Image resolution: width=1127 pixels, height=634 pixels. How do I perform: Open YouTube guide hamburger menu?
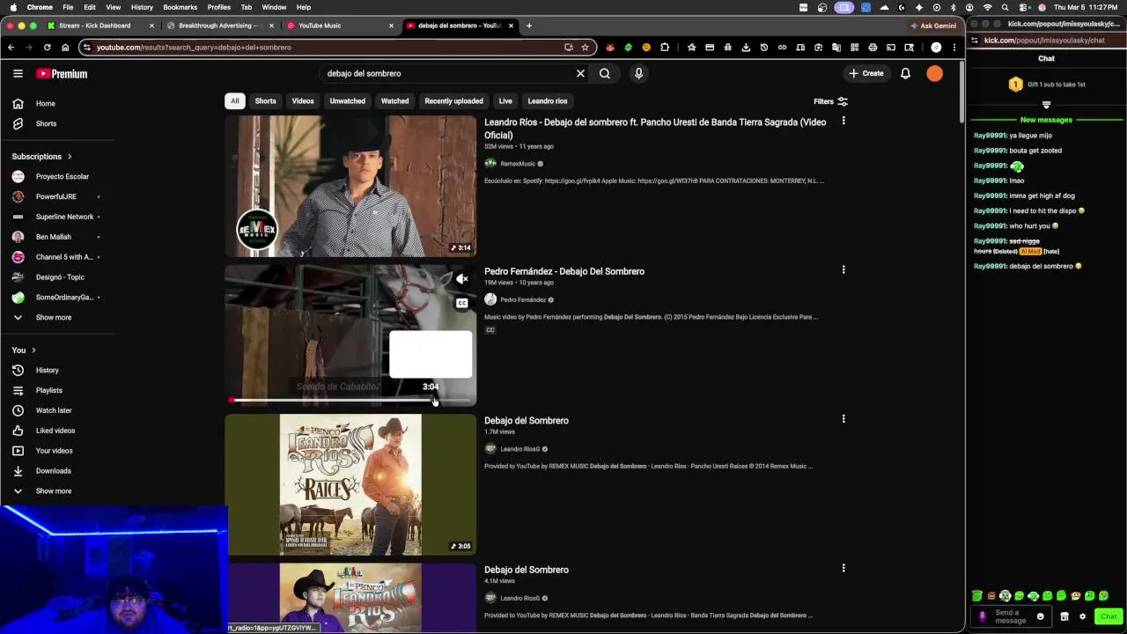coord(18,74)
